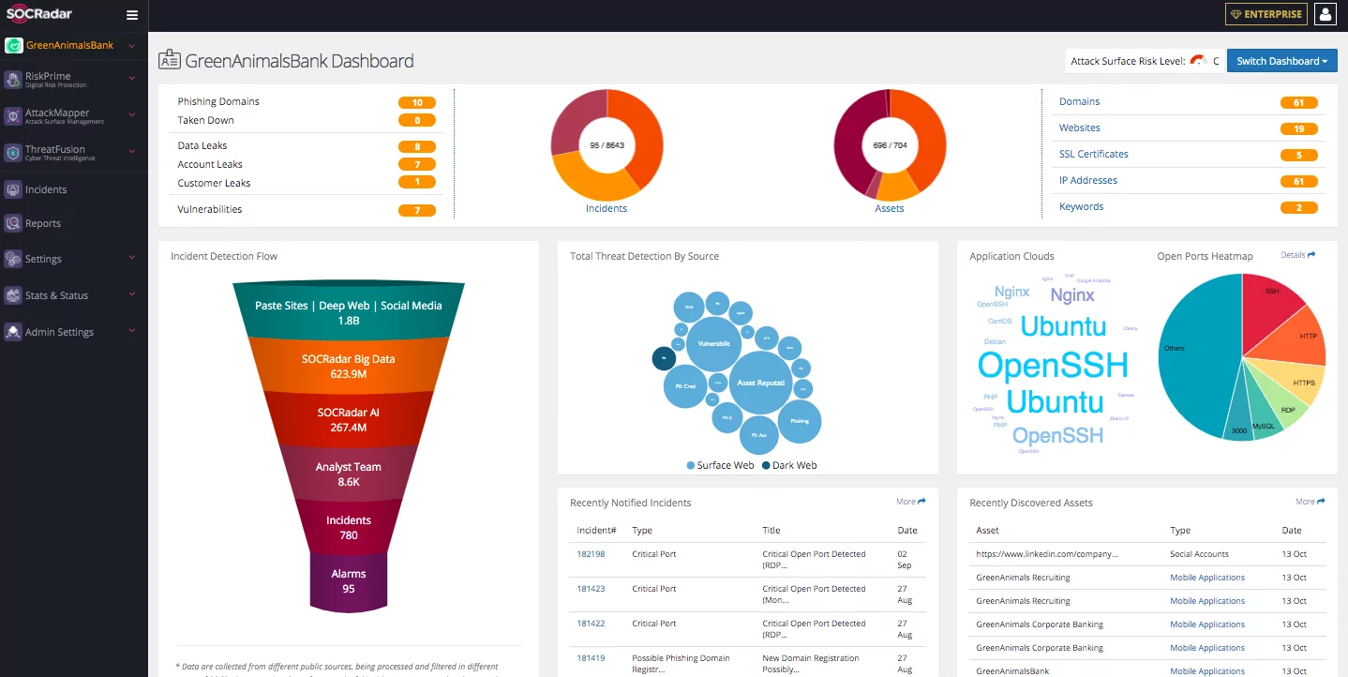Click the Details share arrow icon
Viewport: 1348px width, 677px height.
[1311, 255]
